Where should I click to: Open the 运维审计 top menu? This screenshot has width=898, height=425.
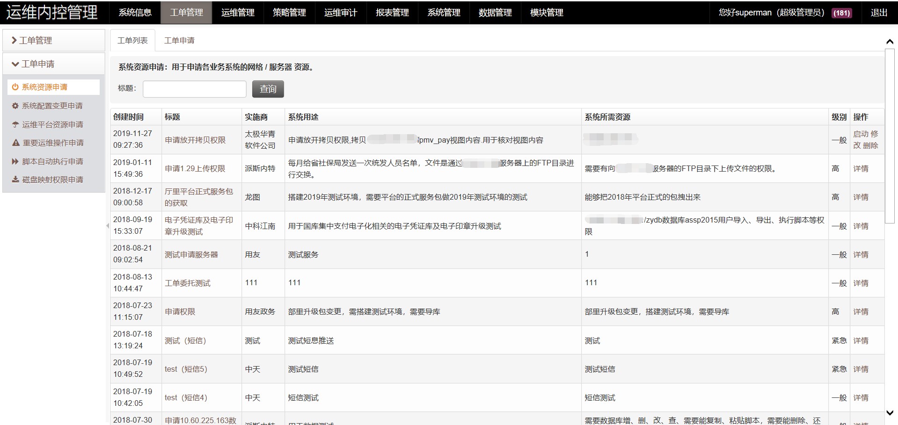tap(341, 13)
